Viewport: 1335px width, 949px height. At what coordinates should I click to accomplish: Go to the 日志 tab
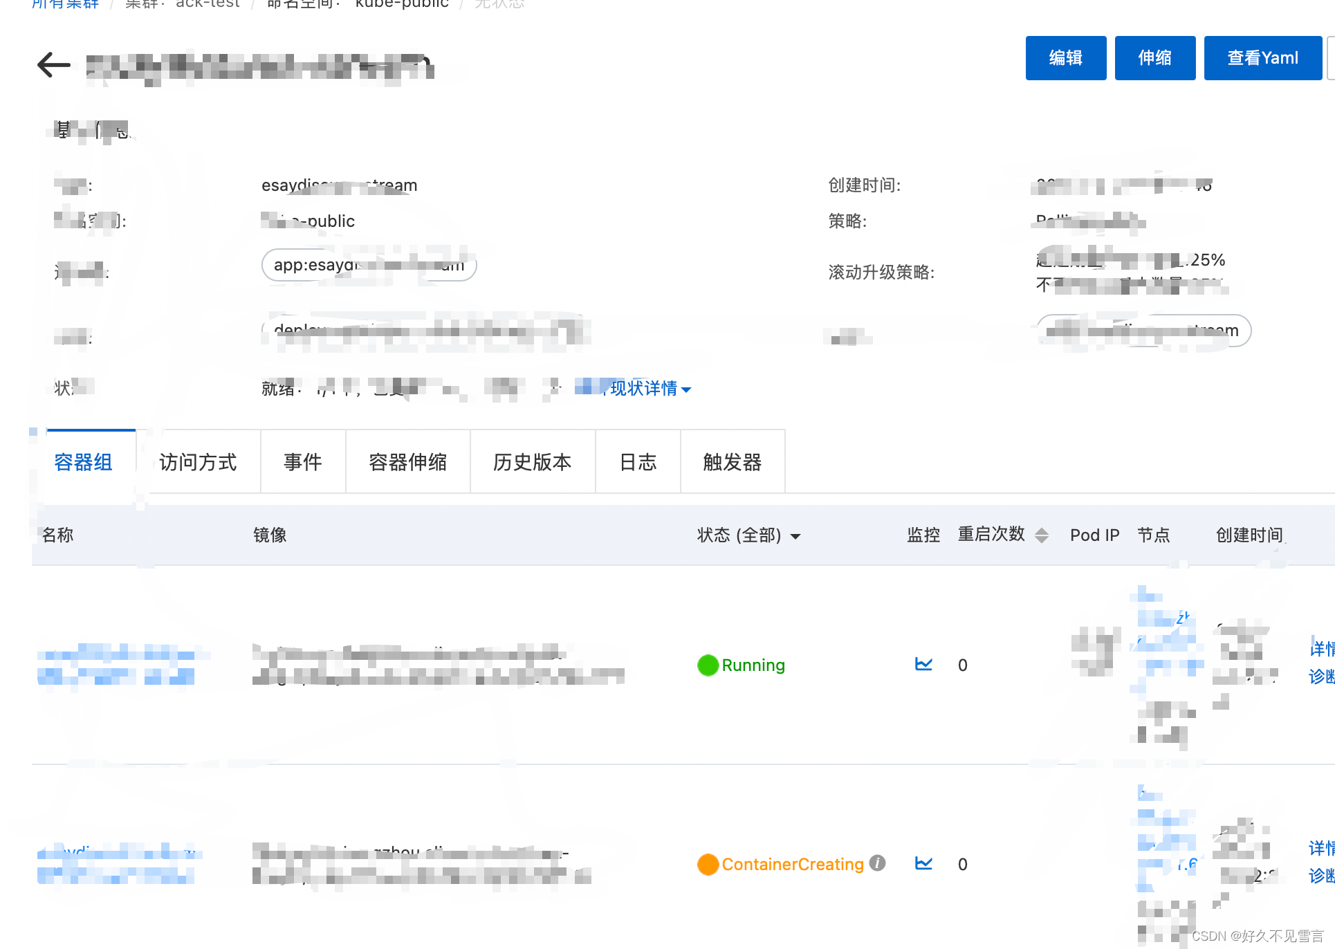point(637,462)
